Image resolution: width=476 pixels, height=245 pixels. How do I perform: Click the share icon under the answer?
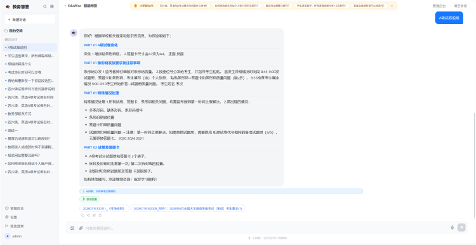88,216
